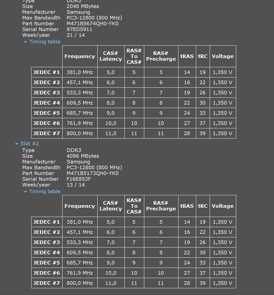Click RAS# To CAS# header in Slot #2 table
Screen dimensions: 274x295
click(x=134, y=206)
